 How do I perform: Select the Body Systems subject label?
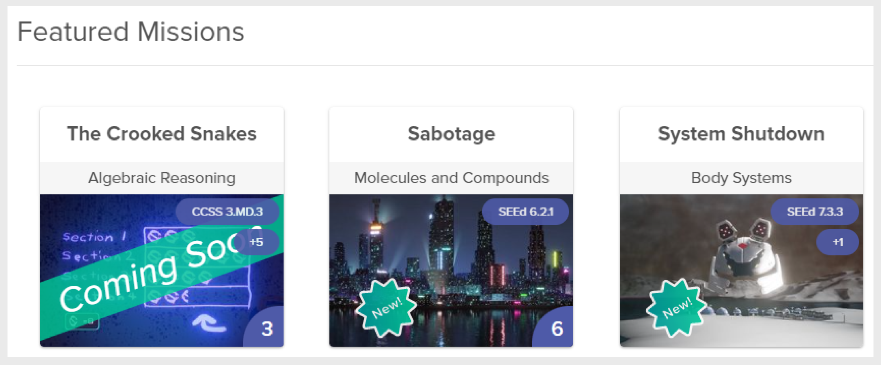pyautogui.click(x=741, y=178)
